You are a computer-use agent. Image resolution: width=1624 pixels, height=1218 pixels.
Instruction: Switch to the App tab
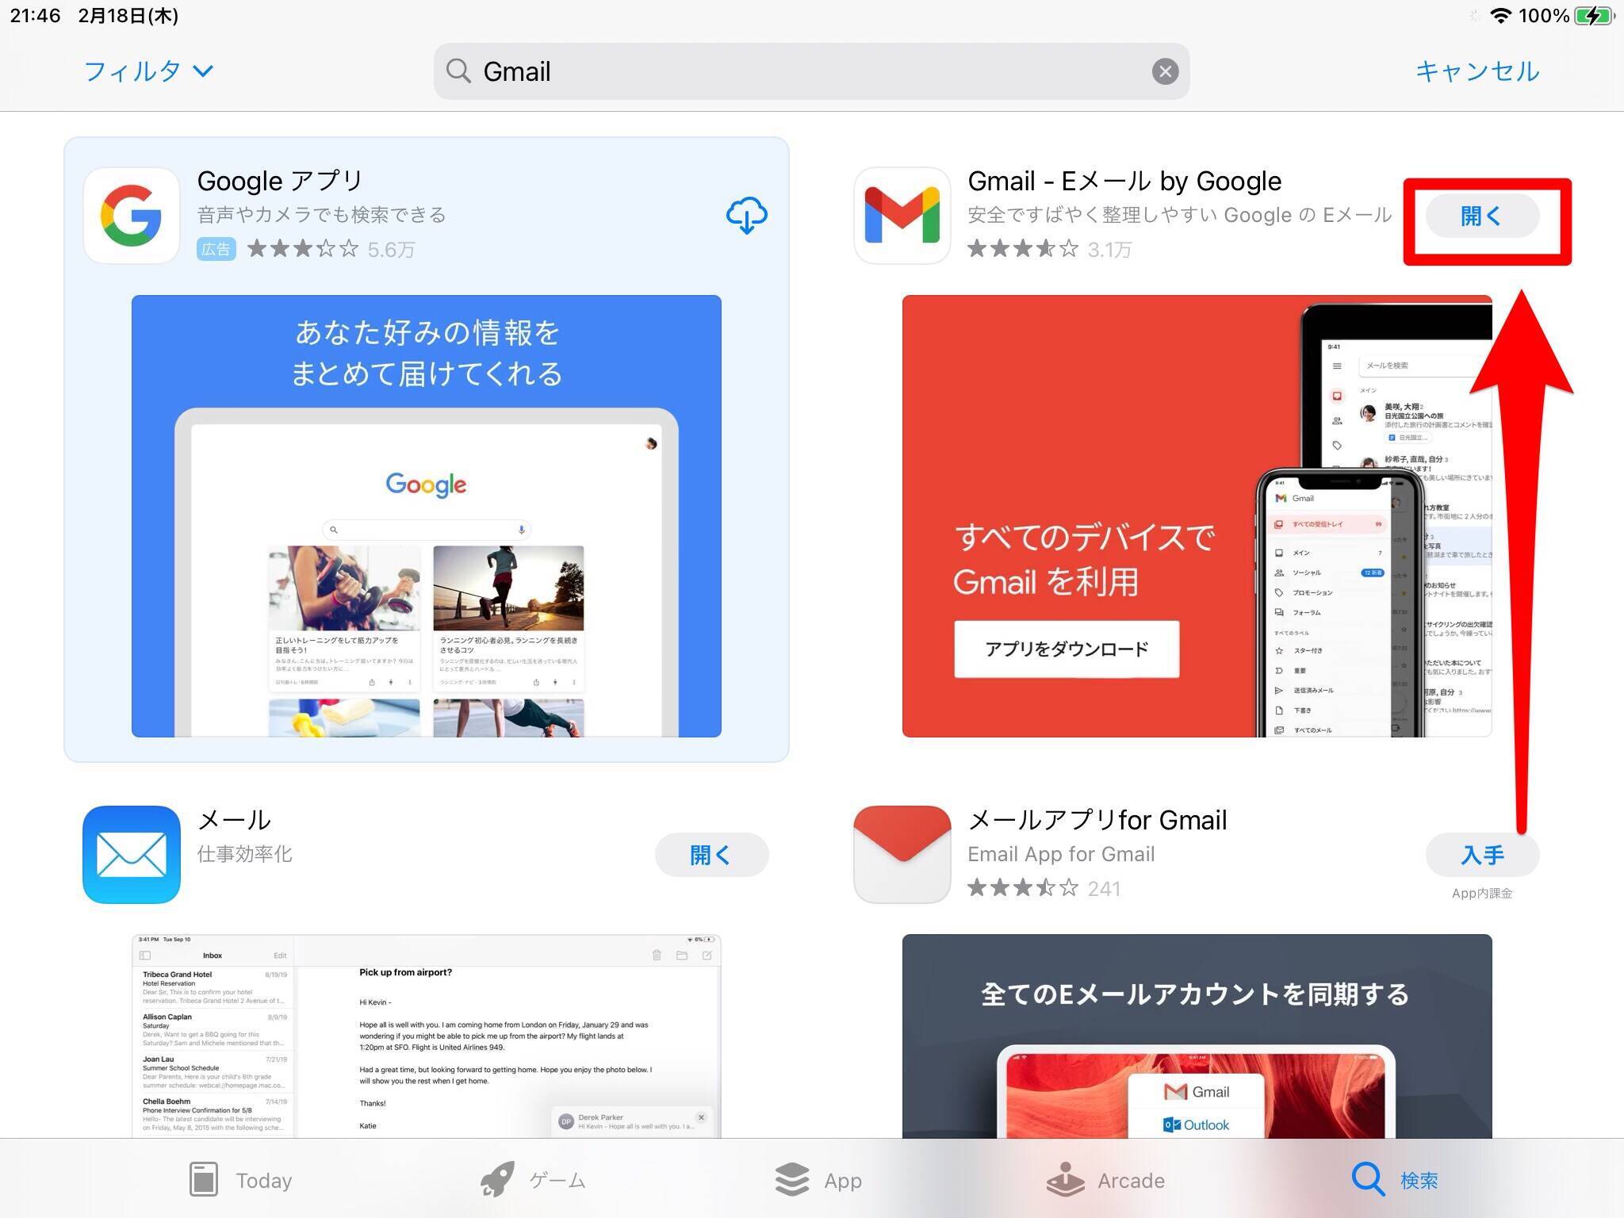[818, 1180]
